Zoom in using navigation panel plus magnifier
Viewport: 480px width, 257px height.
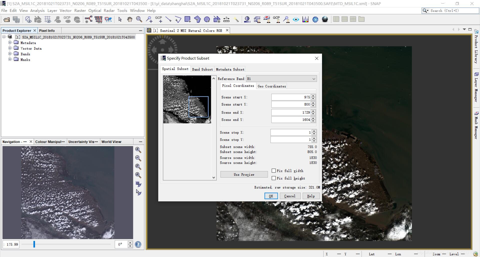tap(138, 150)
